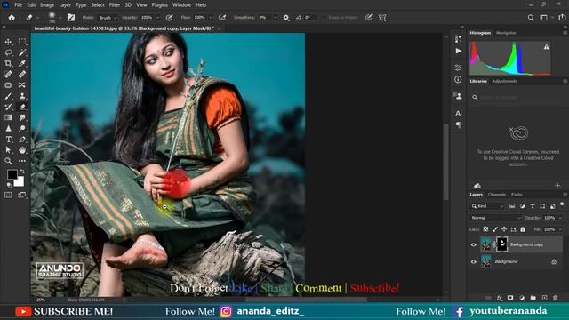
Task: Select the Gradient tool
Action: click(x=8, y=117)
